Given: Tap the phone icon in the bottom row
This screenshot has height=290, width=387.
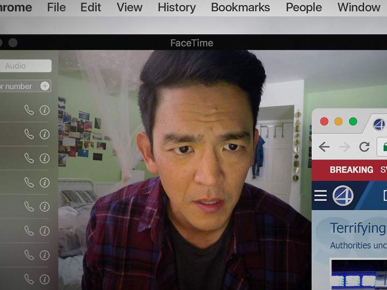Looking at the screenshot, I should 29,279.
